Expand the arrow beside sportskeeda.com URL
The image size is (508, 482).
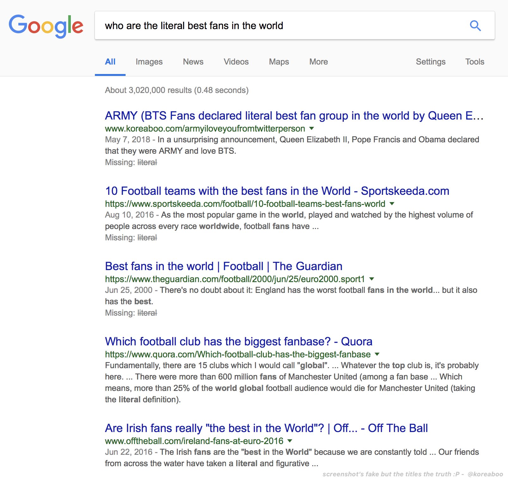tap(392, 204)
